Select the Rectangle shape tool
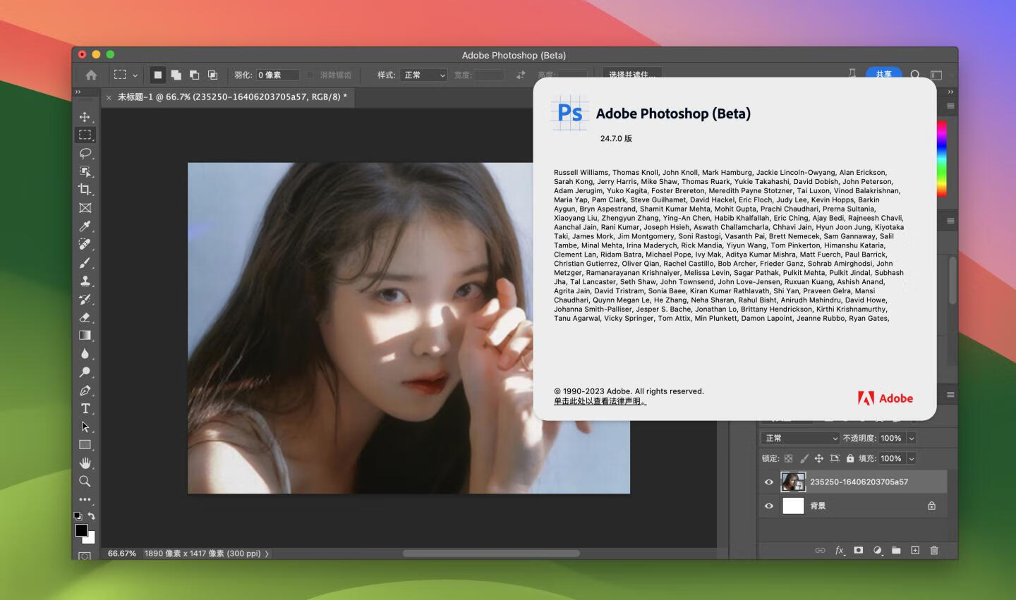The image size is (1016, 600). 85,445
